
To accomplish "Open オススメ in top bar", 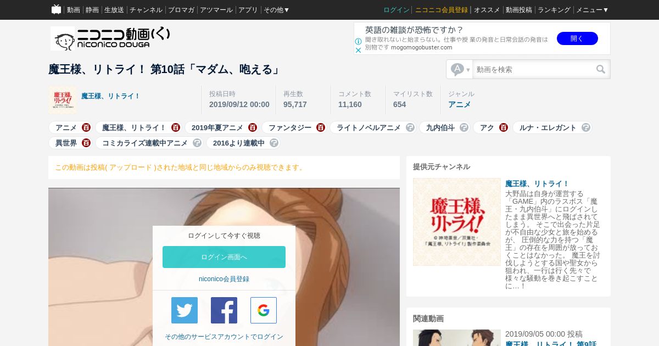I will coord(487,10).
